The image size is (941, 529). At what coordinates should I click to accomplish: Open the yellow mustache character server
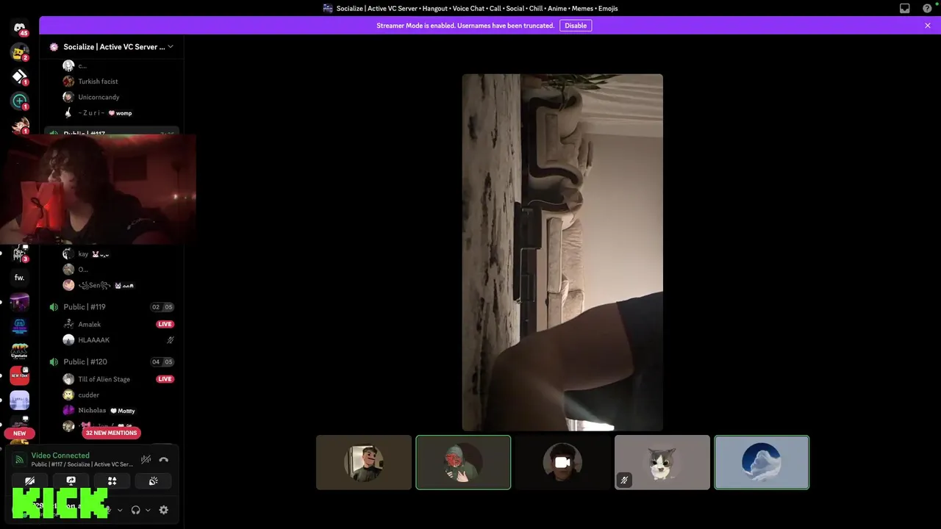(x=20, y=52)
